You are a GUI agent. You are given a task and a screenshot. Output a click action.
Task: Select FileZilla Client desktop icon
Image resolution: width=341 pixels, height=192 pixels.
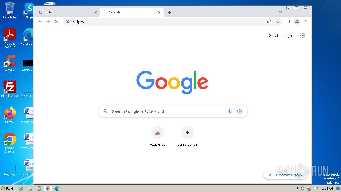click(10, 89)
